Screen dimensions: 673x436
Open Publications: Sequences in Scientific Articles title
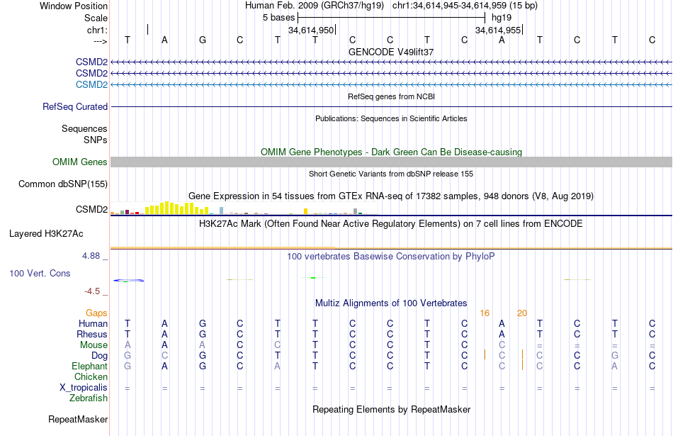pos(391,118)
